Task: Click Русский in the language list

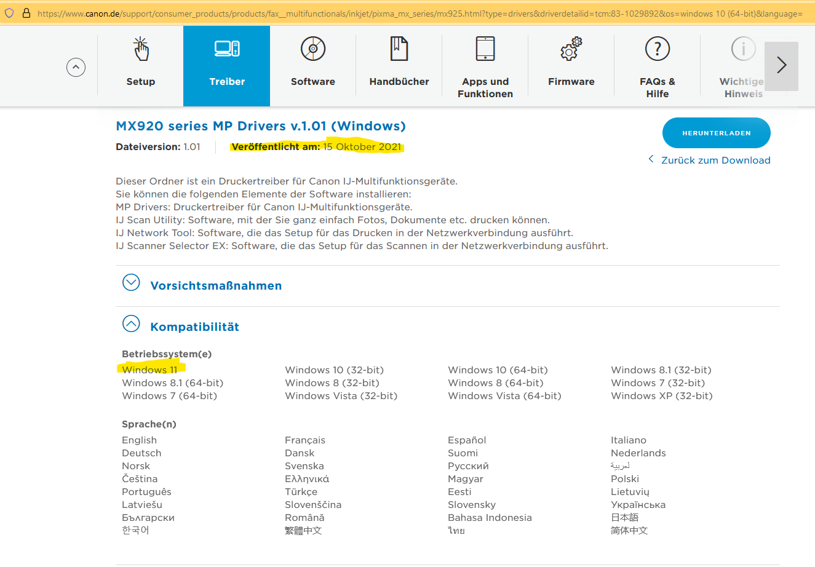Action: click(x=468, y=466)
